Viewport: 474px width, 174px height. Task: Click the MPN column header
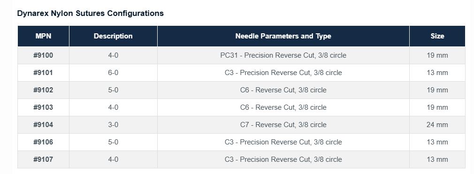pyautogui.click(x=43, y=36)
